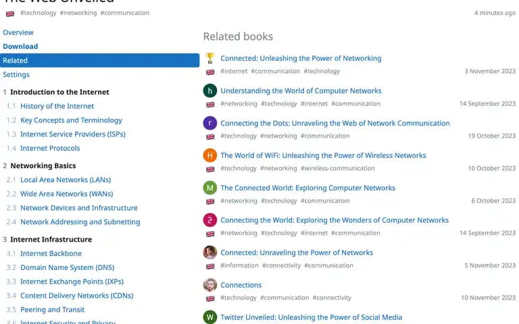Click green 'h' avatar for Understanding Computer Networks
Image resolution: width=519 pixels, height=324 pixels.
(210, 90)
